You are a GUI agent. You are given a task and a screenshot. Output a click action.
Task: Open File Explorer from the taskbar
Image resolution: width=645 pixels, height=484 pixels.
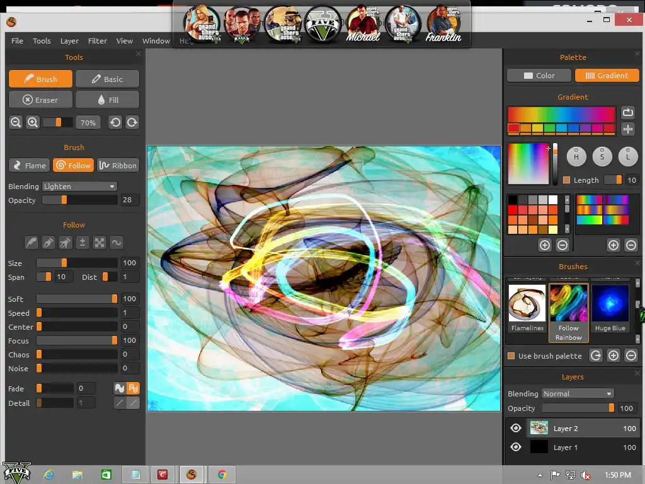[77, 475]
